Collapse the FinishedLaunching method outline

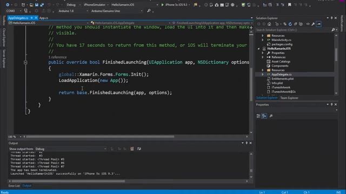pyautogui.click(x=25, y=63)
